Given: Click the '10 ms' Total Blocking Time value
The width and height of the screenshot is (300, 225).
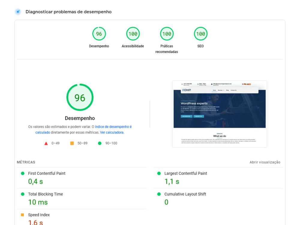Looking at the screenshot, I should [x=38, y=202].
